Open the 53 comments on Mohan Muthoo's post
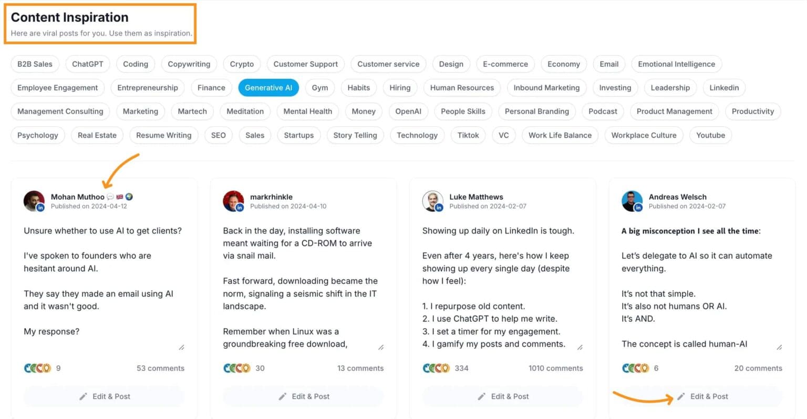807x419 pixels. coord(160,368)
